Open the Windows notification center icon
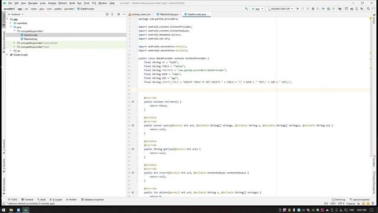Viewport: 378px width, 213px height. [372, 210]
